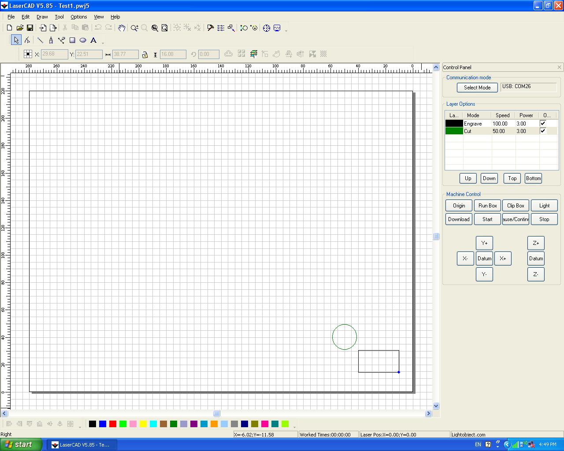Open the Draw menu
This screenshot has height=451, width=564.
point(42,17)
